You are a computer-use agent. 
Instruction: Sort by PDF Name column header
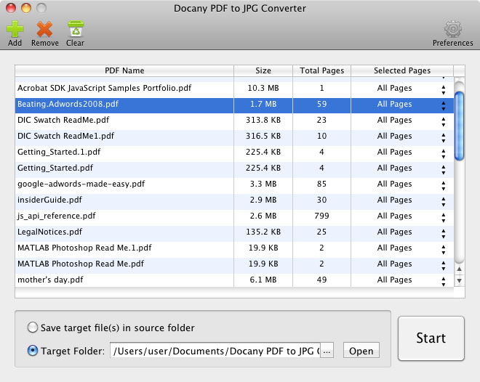point(124,70)
